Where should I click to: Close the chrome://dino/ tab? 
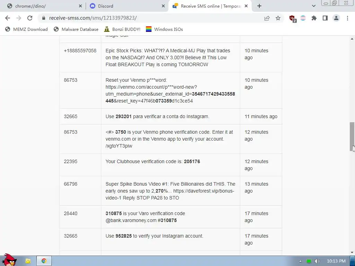pos(80,6)
